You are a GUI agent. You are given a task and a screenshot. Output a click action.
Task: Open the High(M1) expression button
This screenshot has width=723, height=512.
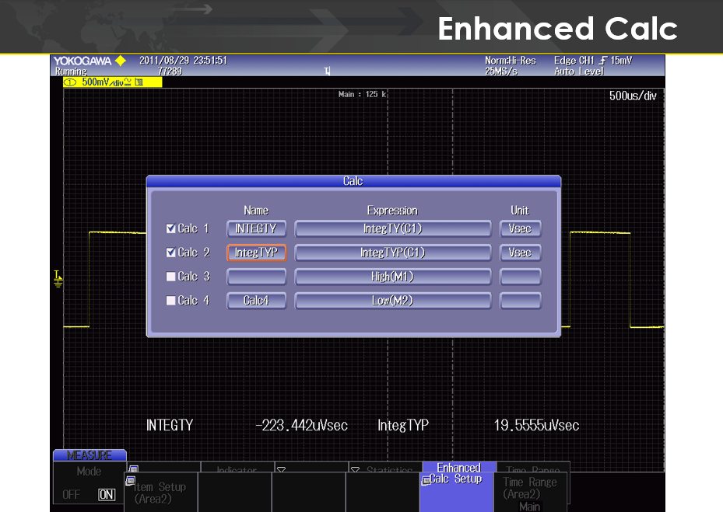pyautogui.click(x=392, y=277)
